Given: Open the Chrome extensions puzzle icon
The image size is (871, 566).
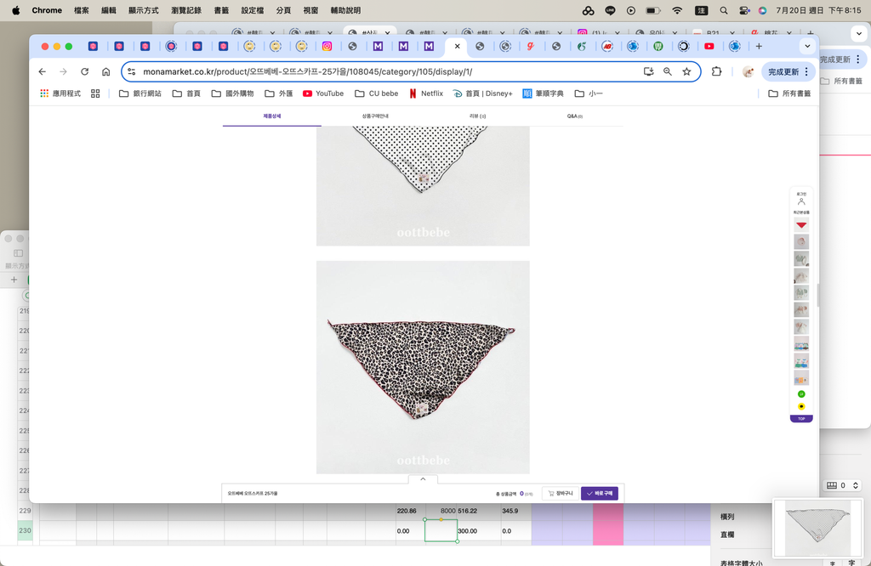Looking at the screenshot, I should (716, 72).
